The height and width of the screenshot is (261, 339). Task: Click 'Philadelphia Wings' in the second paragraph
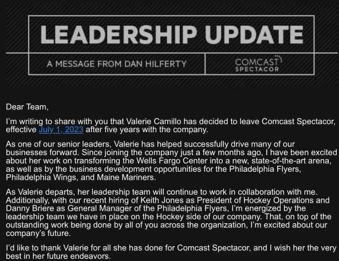tap(41, 177)
